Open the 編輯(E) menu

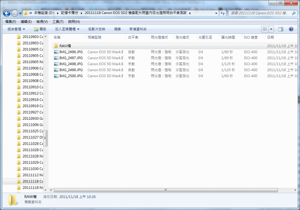pos(26,22)
